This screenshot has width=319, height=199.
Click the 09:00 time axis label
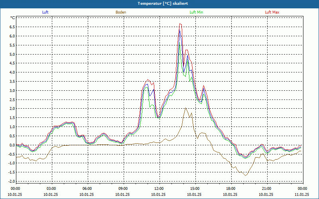124,189
